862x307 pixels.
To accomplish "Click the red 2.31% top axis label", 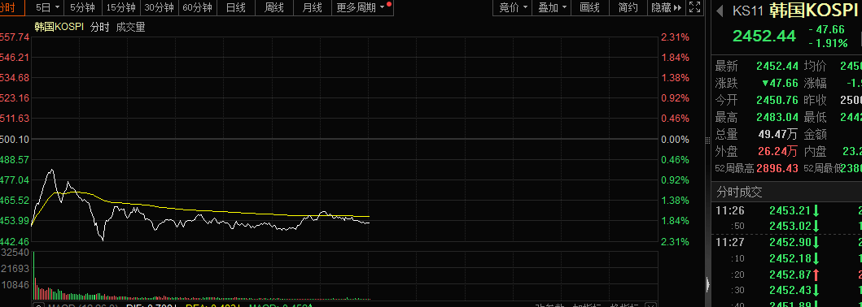I will [x=675, y=37].
